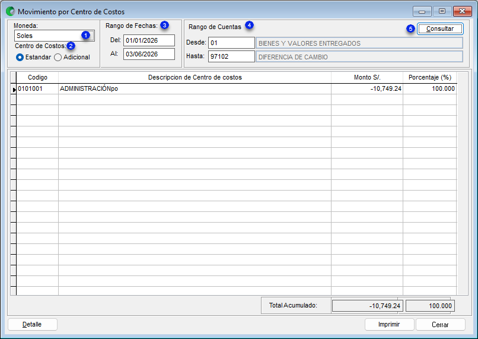Click the Al date field

tap(149, 54)
